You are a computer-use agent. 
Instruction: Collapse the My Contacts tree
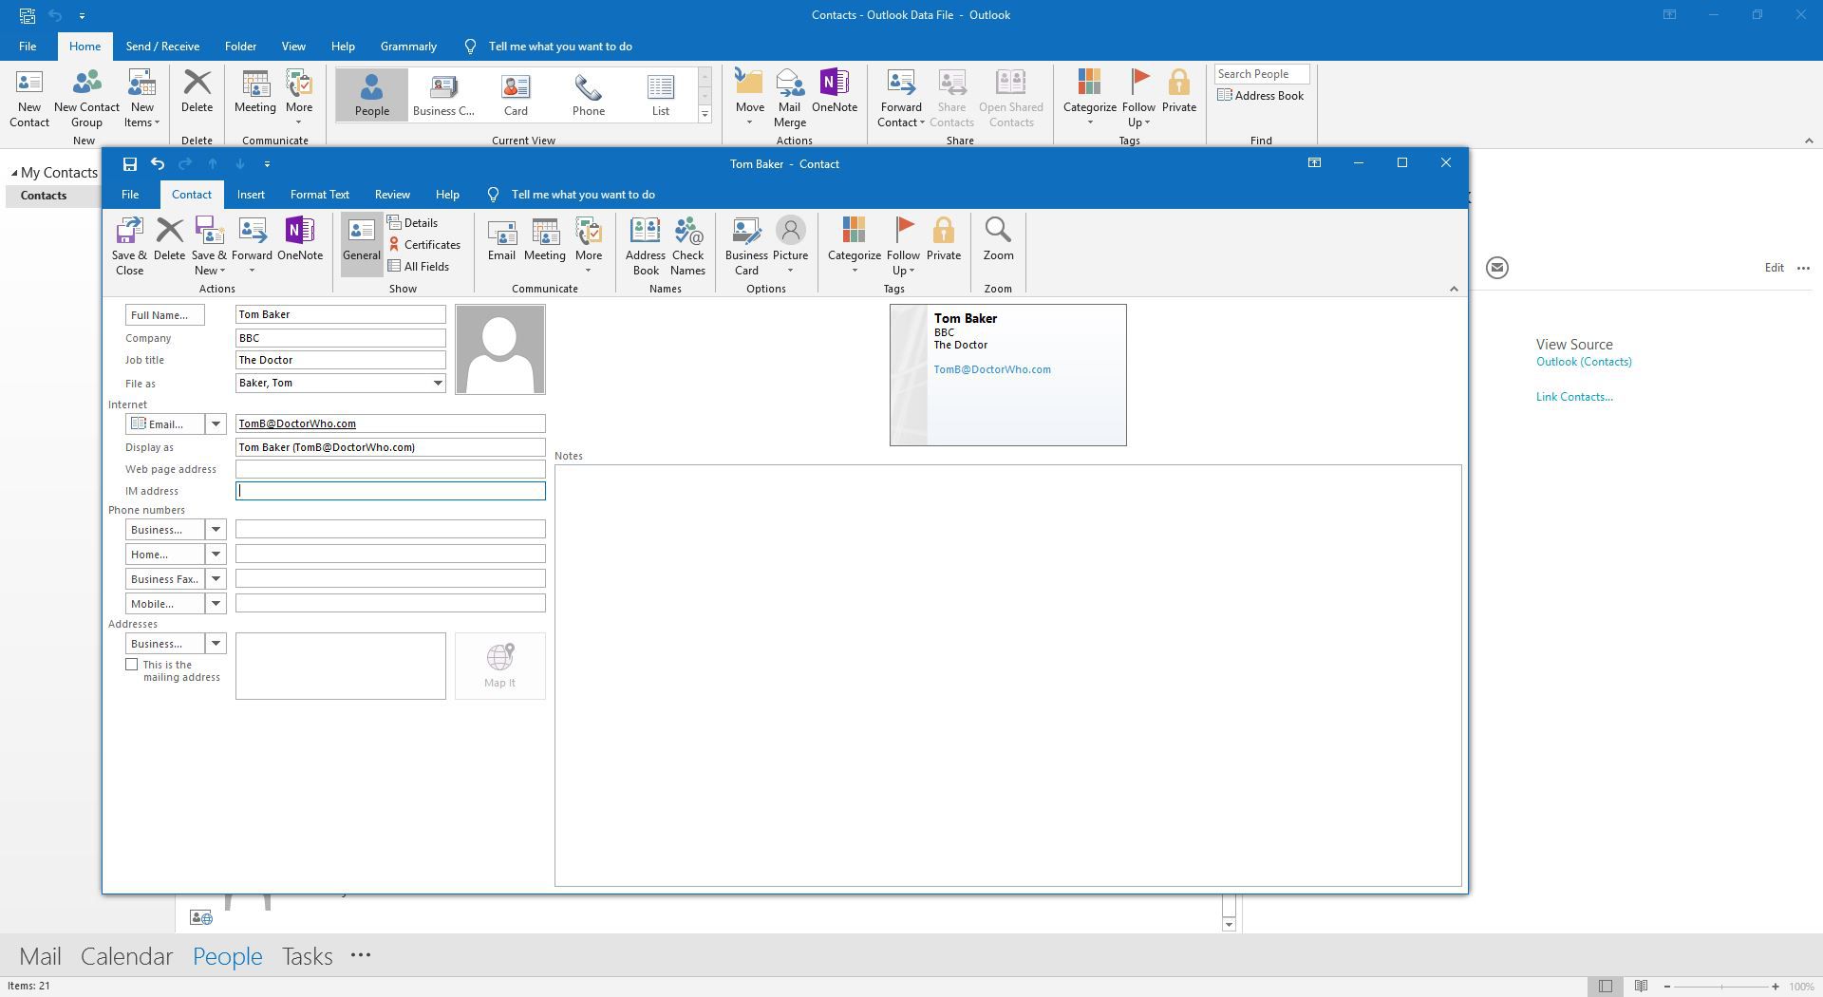click(14, 173)
